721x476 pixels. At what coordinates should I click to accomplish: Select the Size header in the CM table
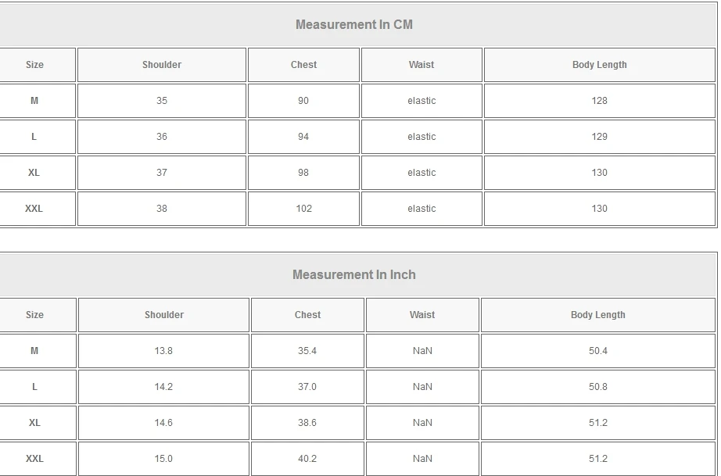(x=35, y=65)
